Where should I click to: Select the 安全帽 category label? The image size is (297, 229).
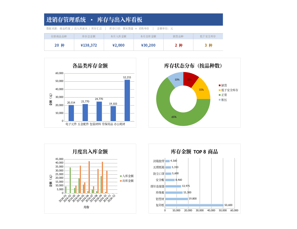pos(160,180)
